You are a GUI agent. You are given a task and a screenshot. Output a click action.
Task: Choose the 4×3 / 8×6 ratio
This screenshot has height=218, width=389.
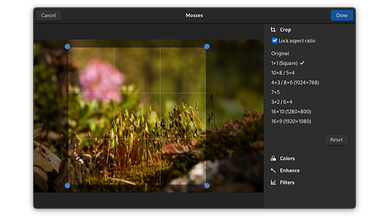[x=294, y=82]
